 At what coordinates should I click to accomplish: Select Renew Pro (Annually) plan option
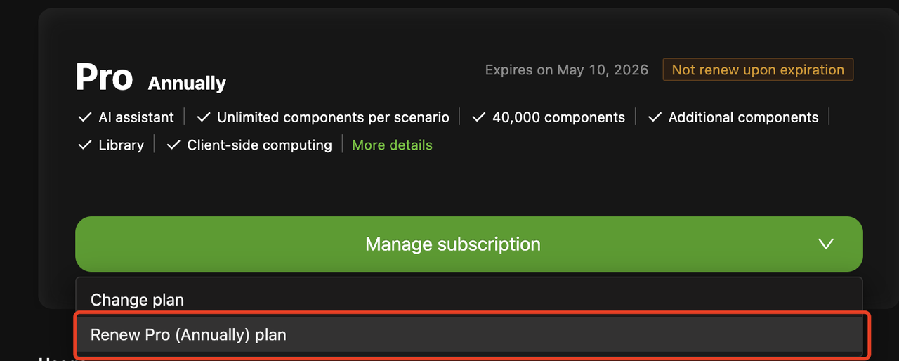coord(188,335)
